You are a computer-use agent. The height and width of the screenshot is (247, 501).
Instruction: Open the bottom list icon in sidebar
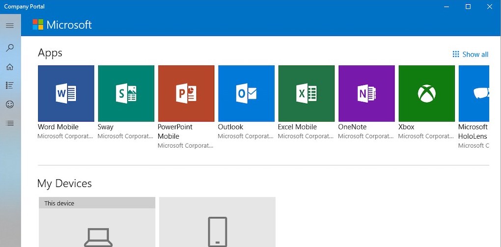click(10, 123)
